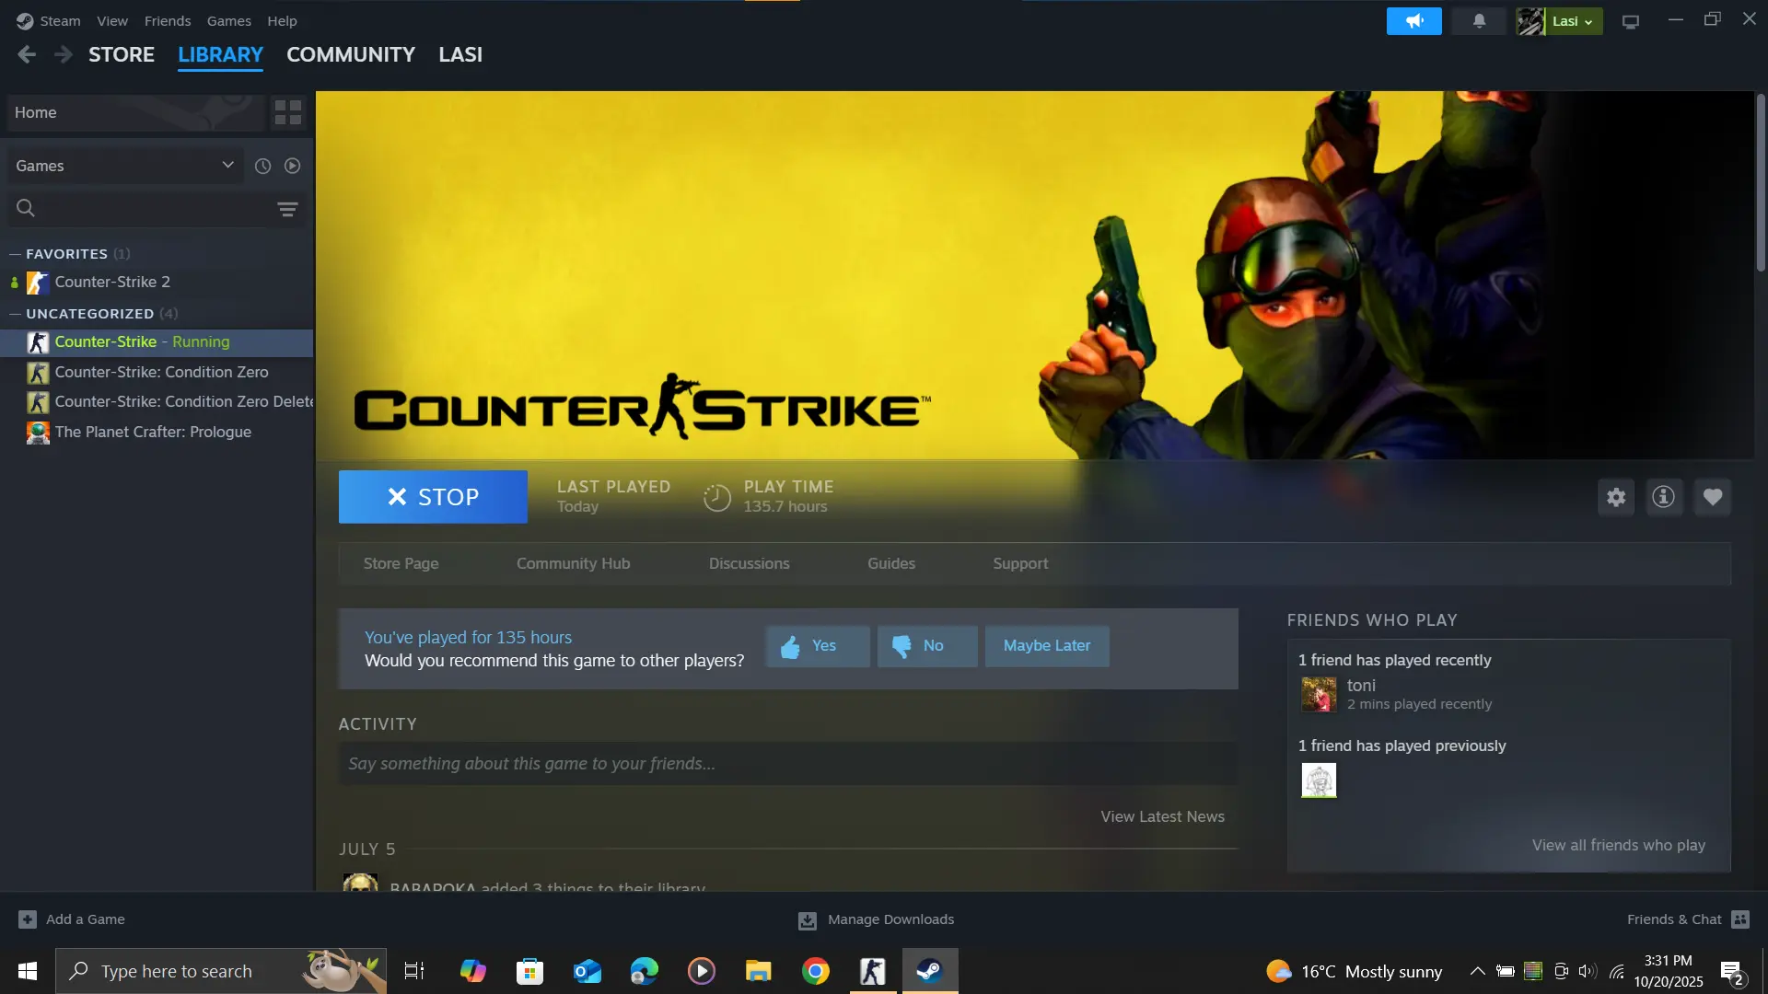Collapse the Uncategorized category
Screen dimensions: 1768x994
pos(15,314)
